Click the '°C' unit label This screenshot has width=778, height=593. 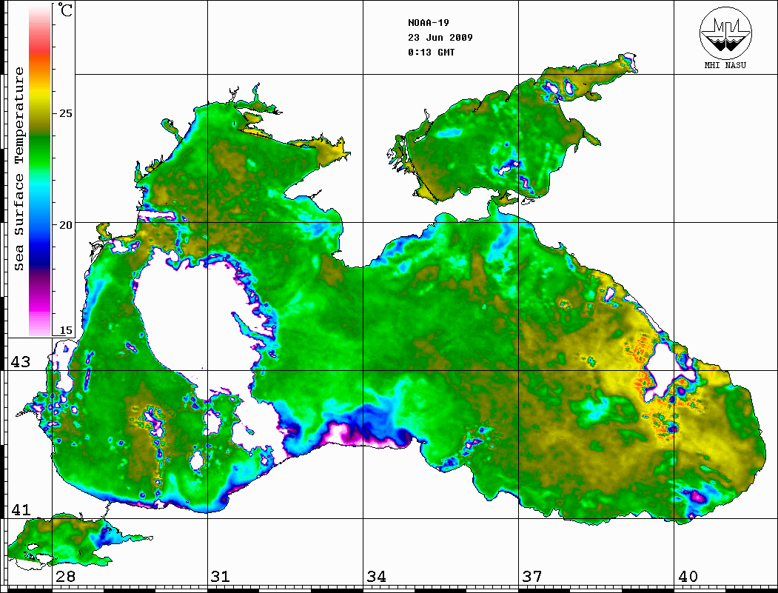[64, 10]
